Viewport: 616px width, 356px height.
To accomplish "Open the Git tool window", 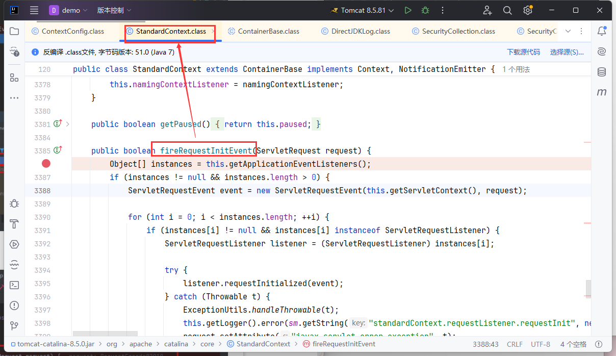I will click(x=14, y=325).
